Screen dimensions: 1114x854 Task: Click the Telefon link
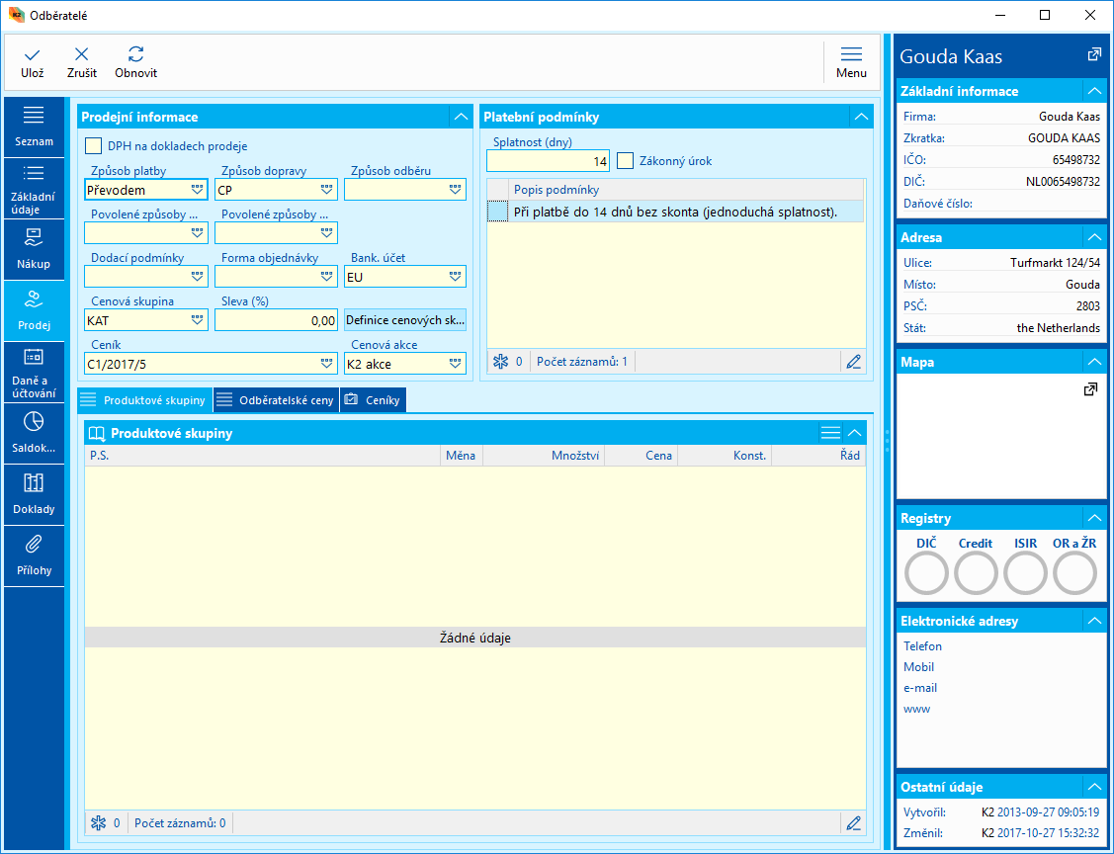(923, 645)
